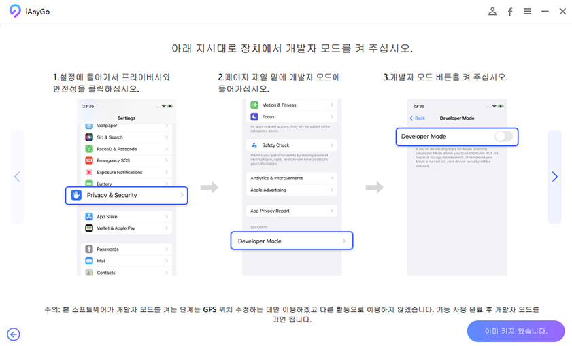
Task: Click 'App Privacy Report' text
Action: coord(269,211)
